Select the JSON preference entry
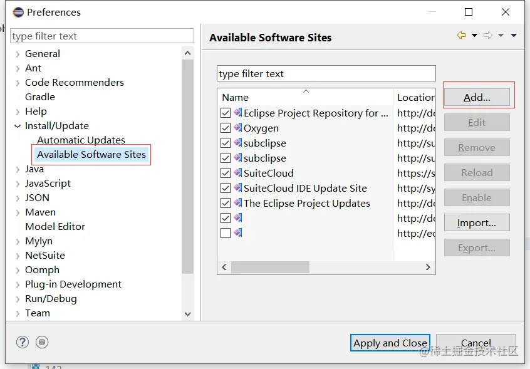The width and height of the screenshot is (530, 369). (x=37, y=198)
